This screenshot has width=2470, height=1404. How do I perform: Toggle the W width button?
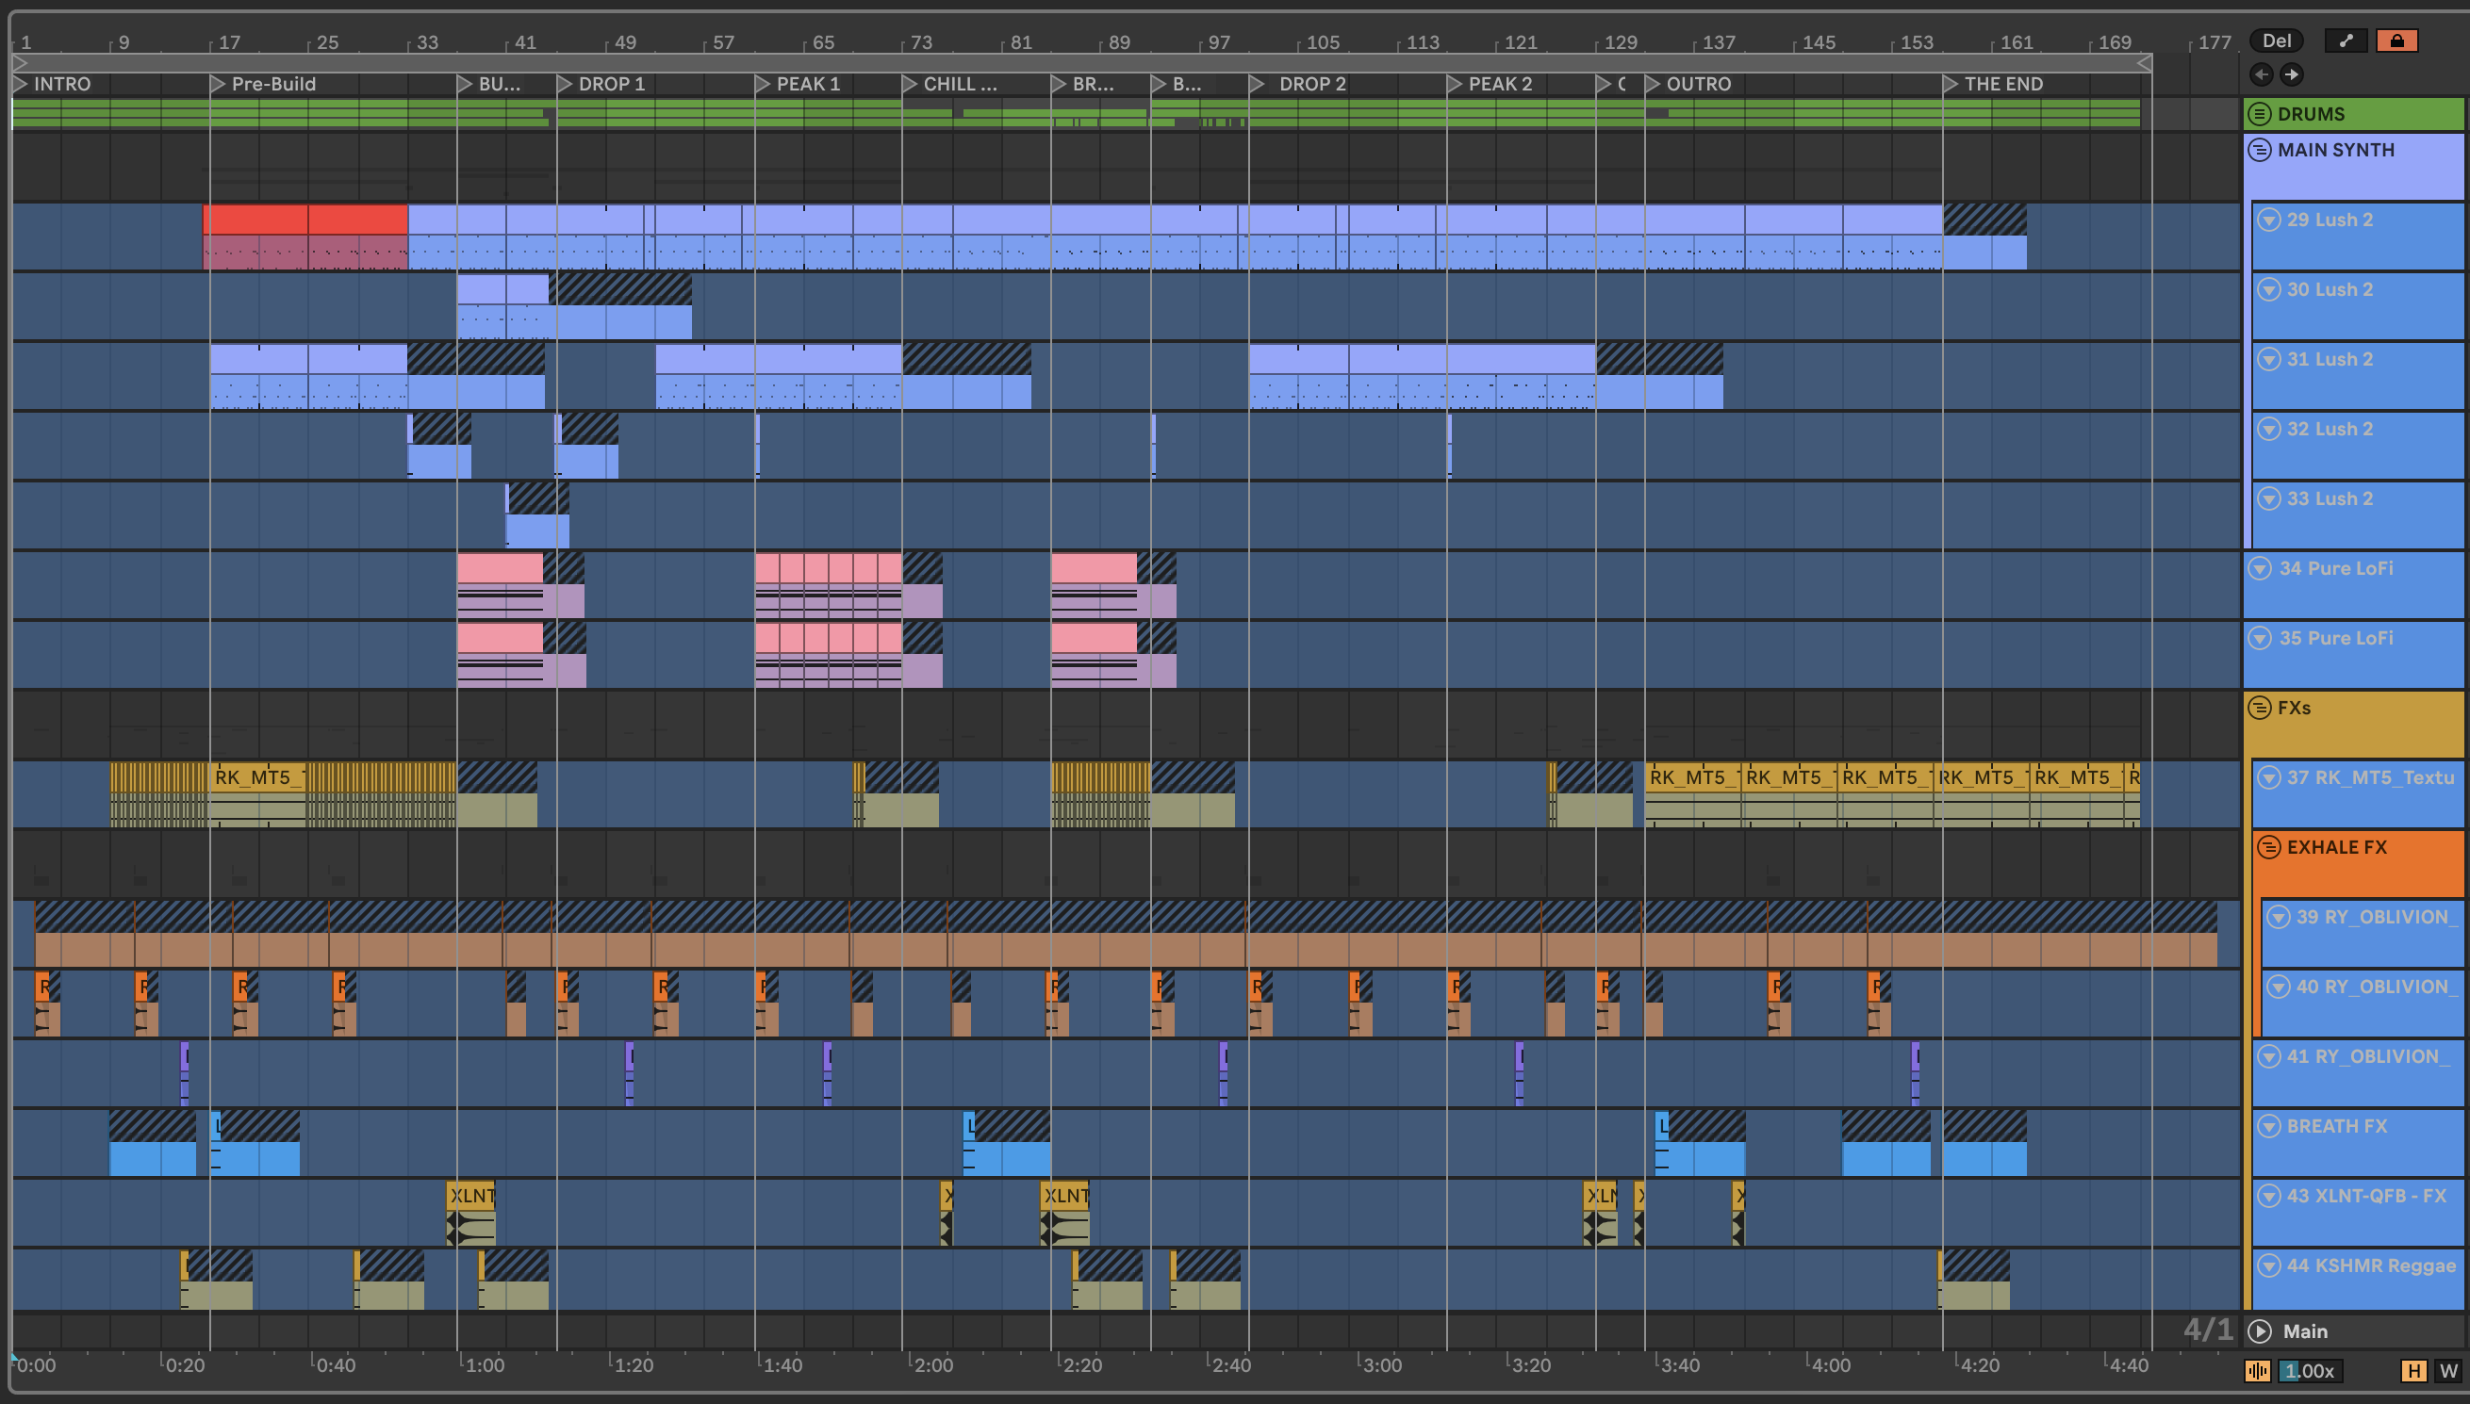2447,1370
